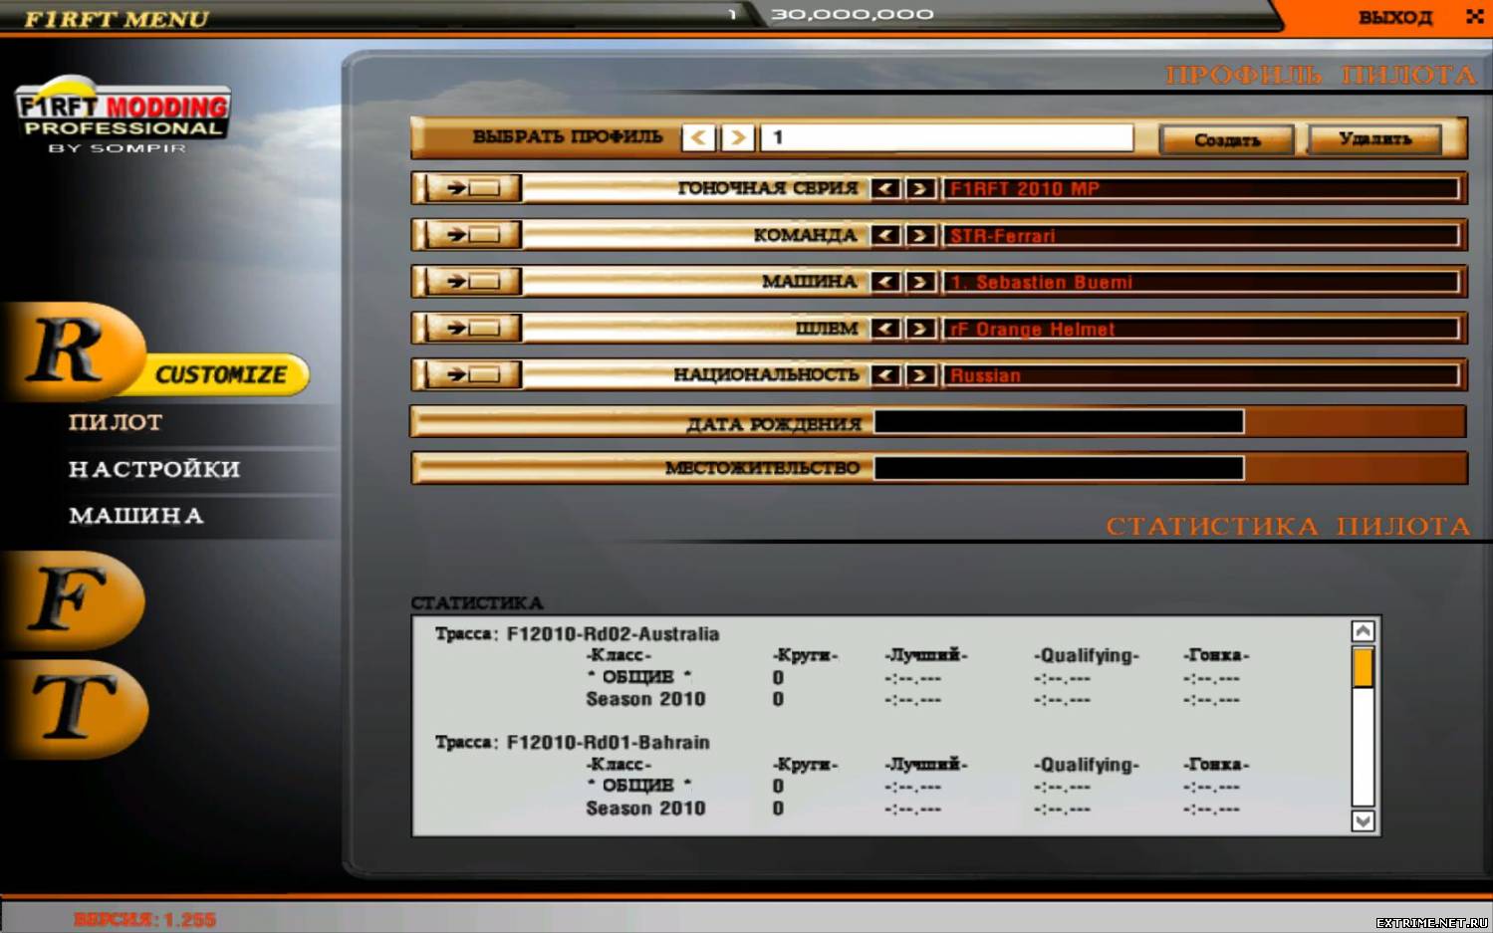Select next profile with right arrow
1493x933 pixels.
click(738, 137)
